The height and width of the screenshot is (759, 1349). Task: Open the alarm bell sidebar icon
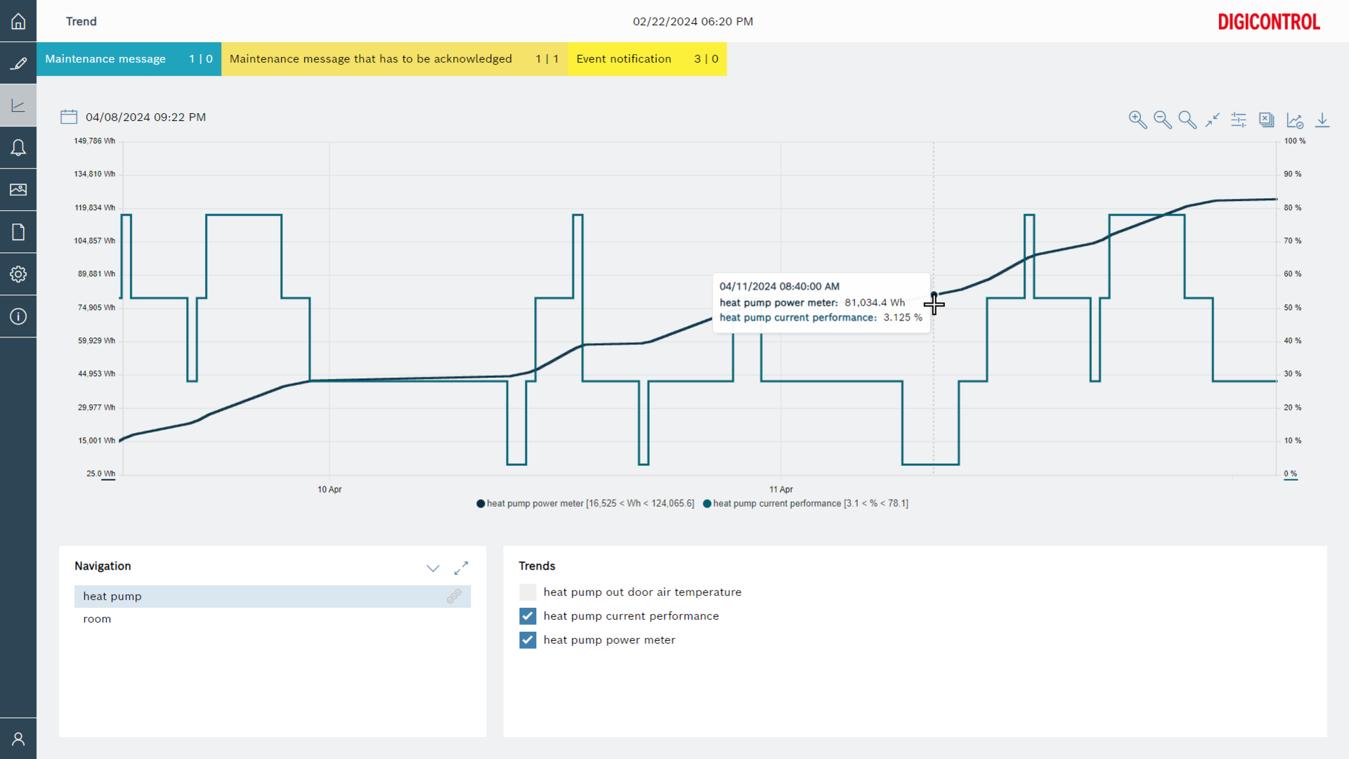[18, 148]
